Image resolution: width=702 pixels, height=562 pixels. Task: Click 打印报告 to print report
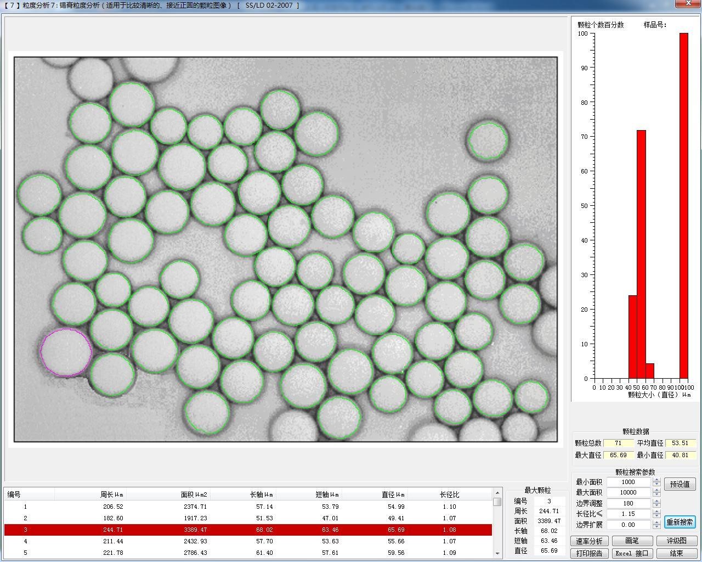pyautogui.click(x=589, y=553)
